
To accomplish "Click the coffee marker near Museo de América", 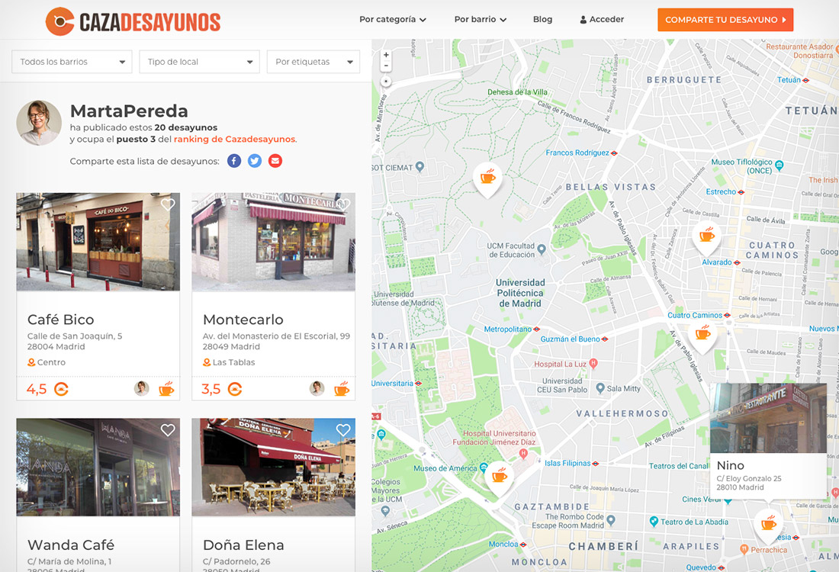I will [x=499, y=477].
